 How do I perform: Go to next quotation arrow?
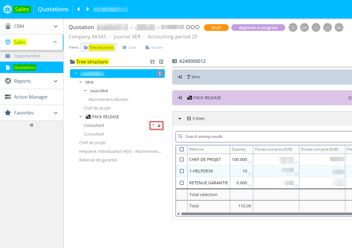tap(88, 9)
